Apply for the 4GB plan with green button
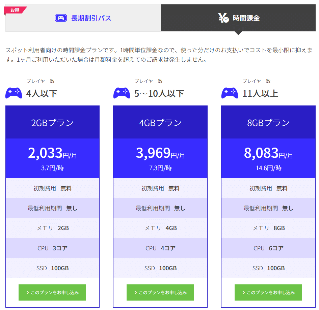 click(x=160, y=292)
